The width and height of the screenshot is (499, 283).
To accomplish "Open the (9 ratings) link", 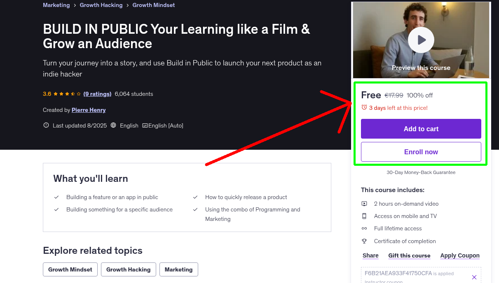I will click(x=97, y=94).
